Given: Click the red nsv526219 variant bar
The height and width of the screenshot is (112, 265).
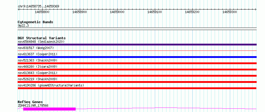Looking at the screenshot, I should point(137,82).
